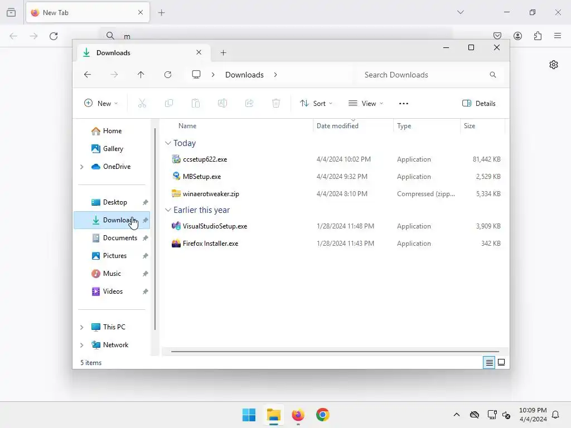Click the search magnifier in Explorer
571x428 pixels.
point(493,75)
